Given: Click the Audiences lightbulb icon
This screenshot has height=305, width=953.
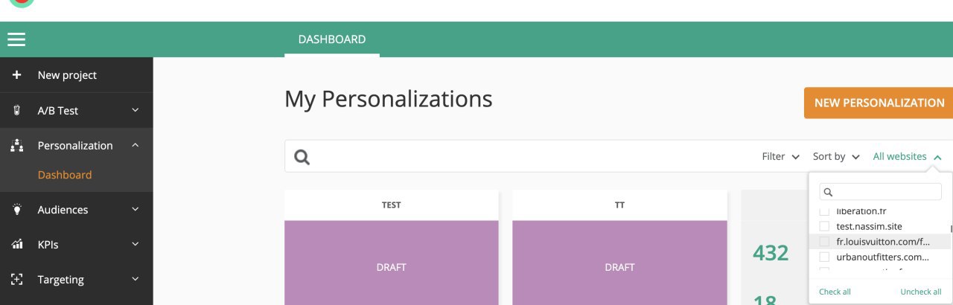Looking at the screenshot, I should (16, 210).
